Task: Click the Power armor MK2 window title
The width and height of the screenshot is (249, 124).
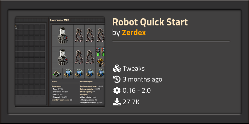Action: 59,20
